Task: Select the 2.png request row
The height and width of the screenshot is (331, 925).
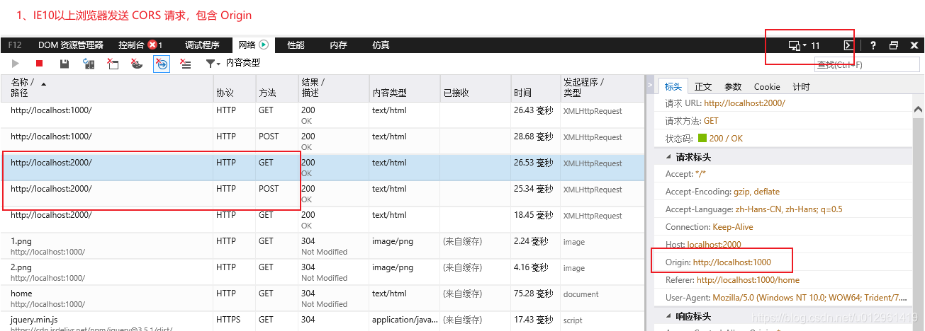Action: [323, 272]
